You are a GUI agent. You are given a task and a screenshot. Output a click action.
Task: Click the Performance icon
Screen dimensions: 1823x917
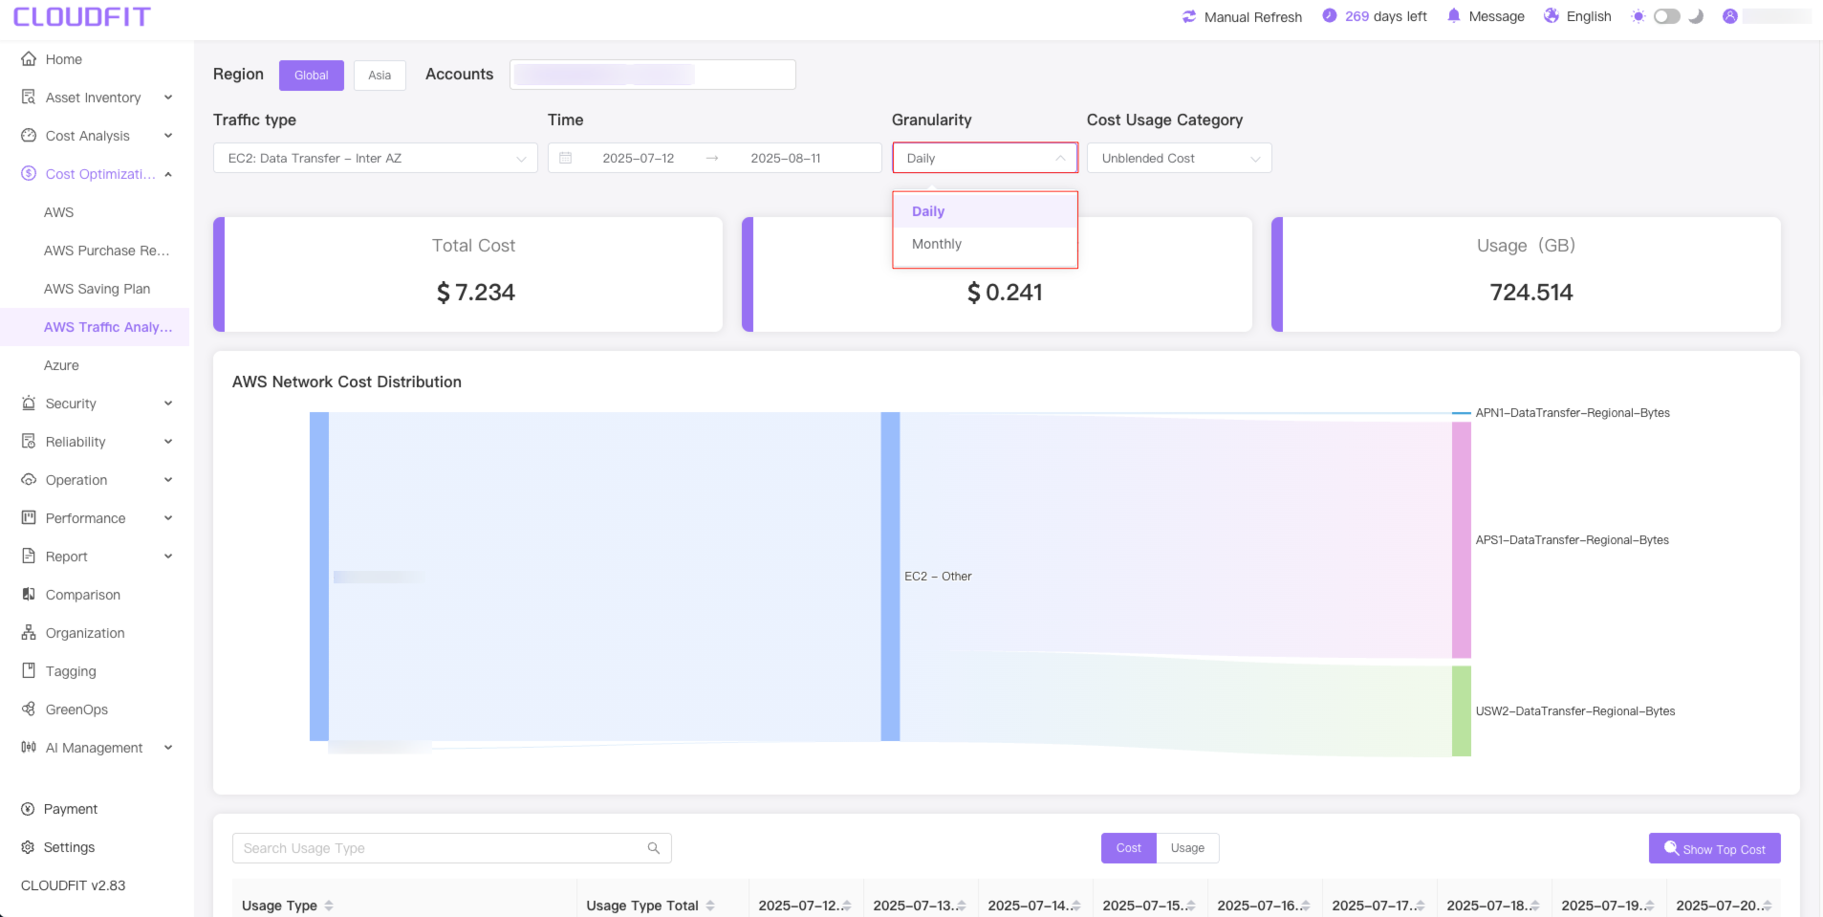(x=29, y=517)
